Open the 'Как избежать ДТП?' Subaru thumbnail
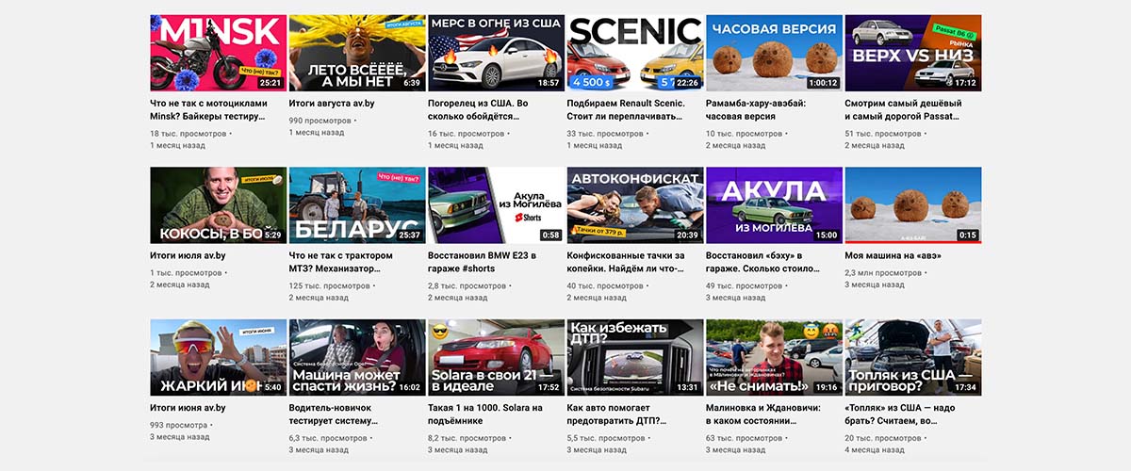The width and height of the screenshot is (1131, 471). point(635,357)
